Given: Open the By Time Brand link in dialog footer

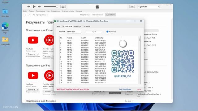Looking at the screenshot, I should click(125, 89).
